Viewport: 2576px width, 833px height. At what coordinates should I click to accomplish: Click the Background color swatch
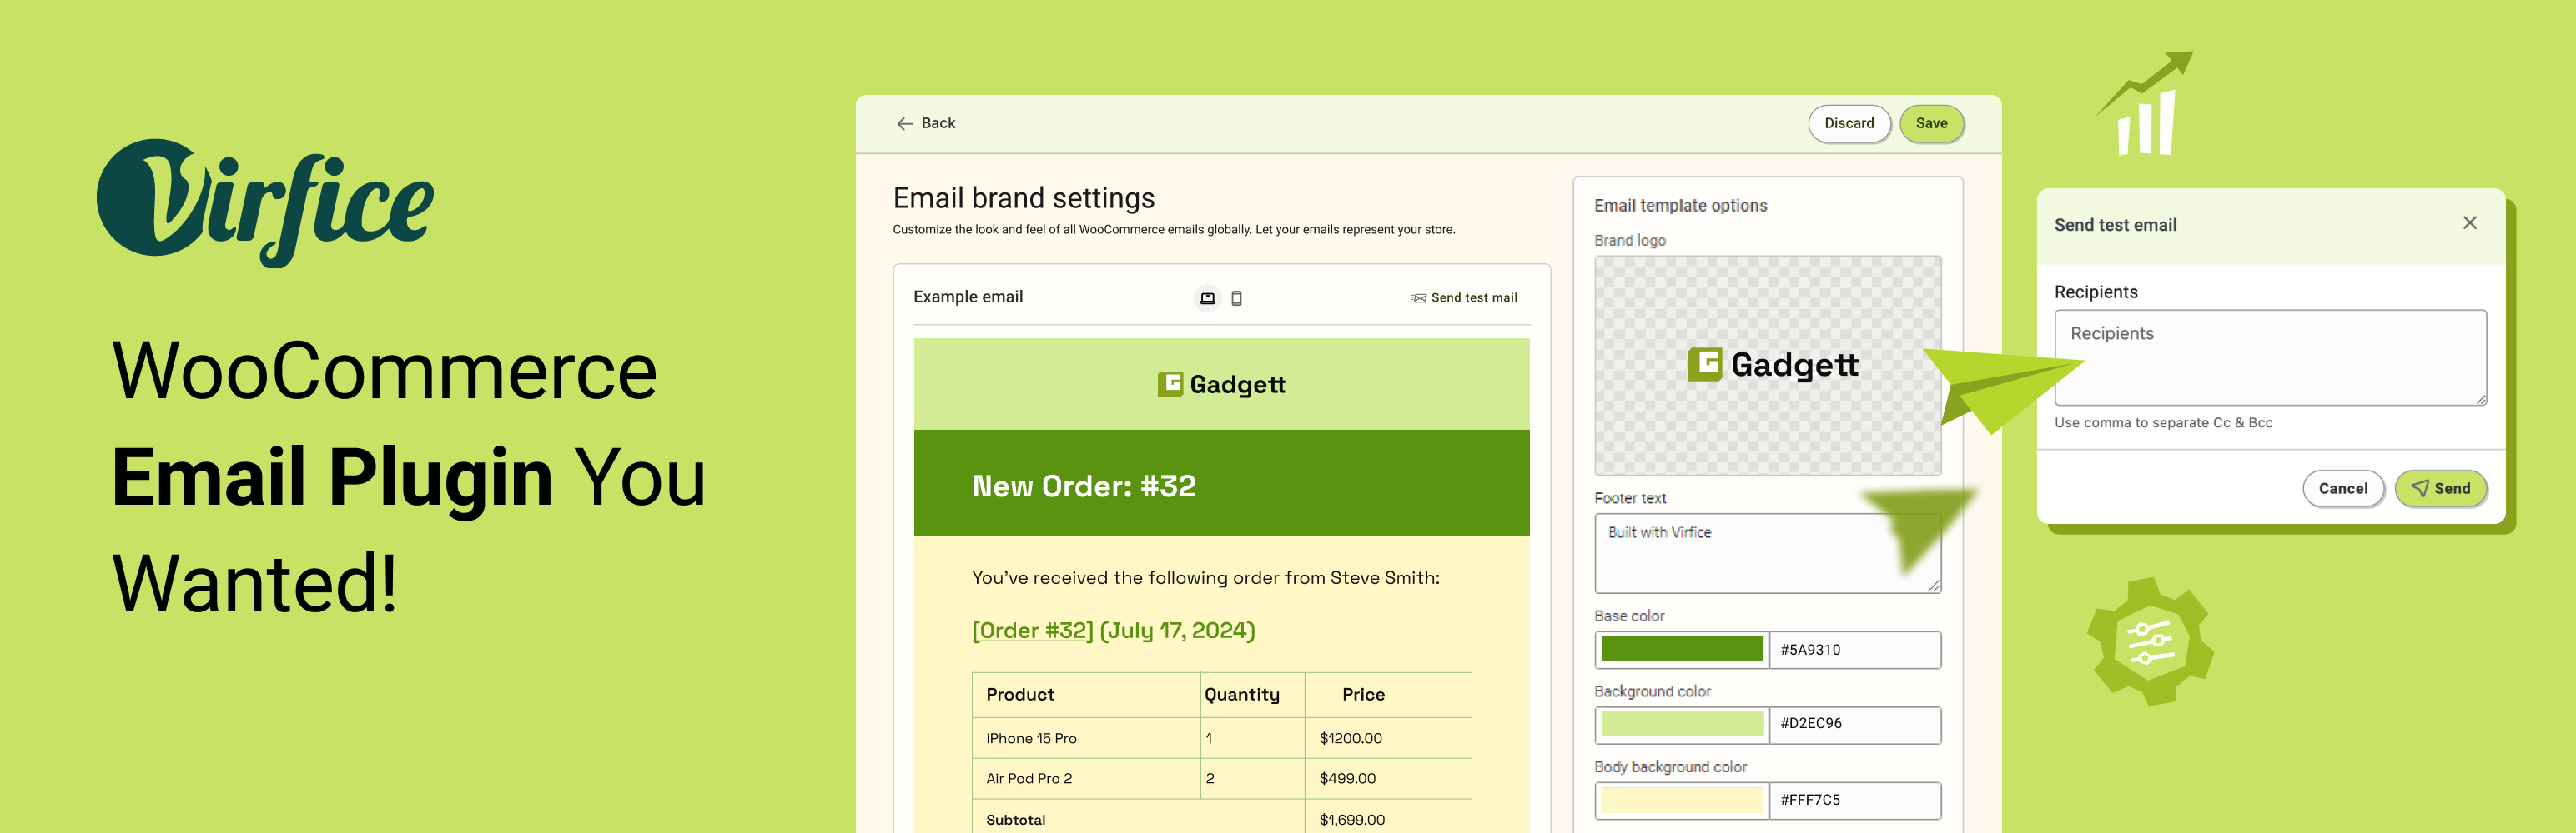coord(1682,724)
